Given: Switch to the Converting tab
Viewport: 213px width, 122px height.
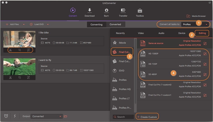Looking at the screenshot, I should [x=96, y=25].
